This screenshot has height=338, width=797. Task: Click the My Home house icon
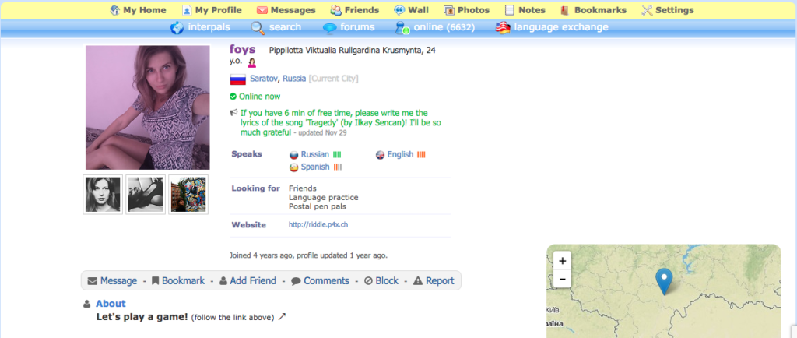(x=115, y=10)
